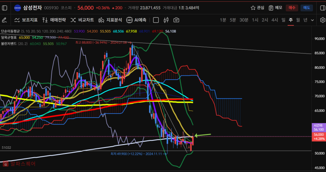This screenshot has width=326, height=172.
Task: Switch to the 1분 timeframe
Action: pyautogui.click(x=223, y=20)
